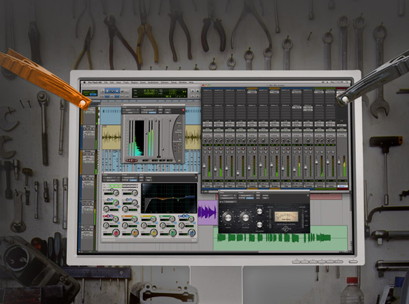Screen dimensions: 409x304
Task: Click the red target button in Maxim window
Action: [x=183, y=110]
